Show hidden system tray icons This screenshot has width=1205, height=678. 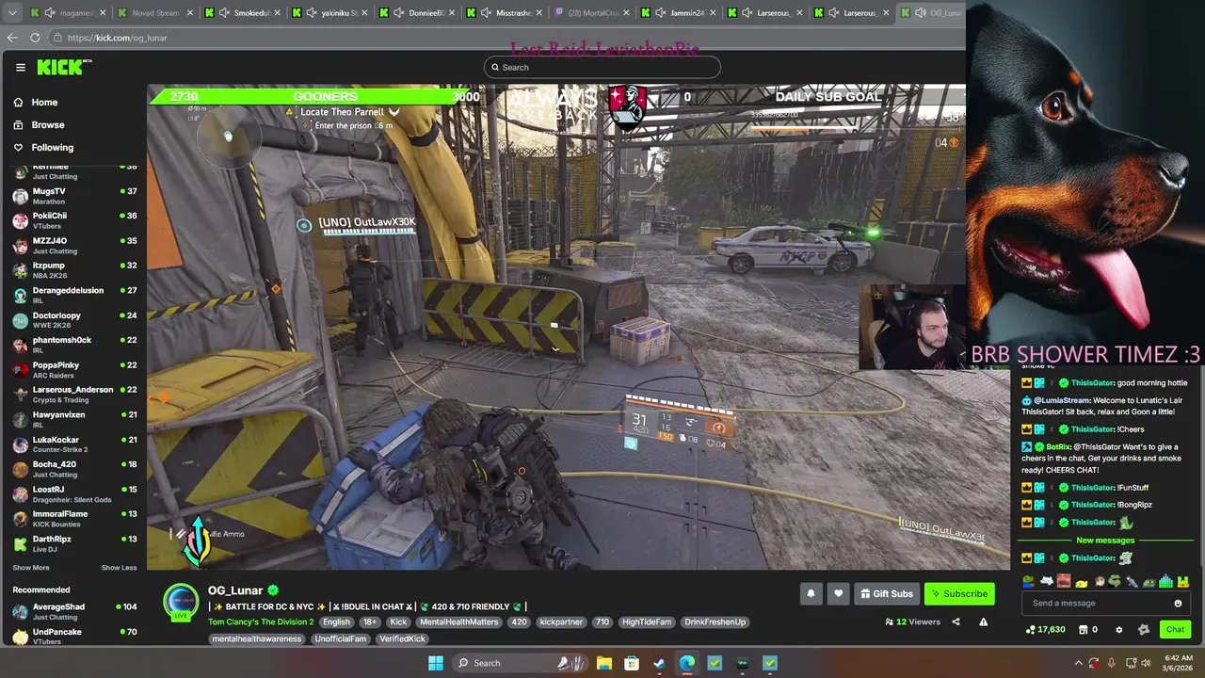click(x=1077, y=663)
